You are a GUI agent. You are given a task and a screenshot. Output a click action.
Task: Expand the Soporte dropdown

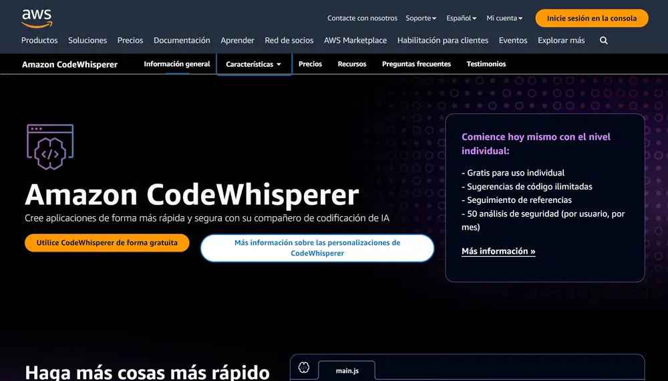pos(421,18)
